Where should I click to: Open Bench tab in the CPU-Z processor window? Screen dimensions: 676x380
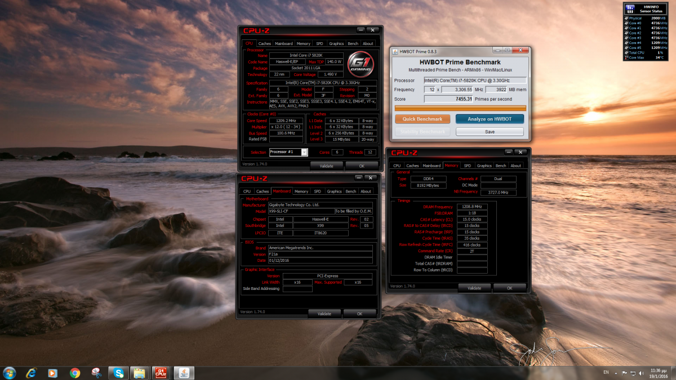point(353,43)
